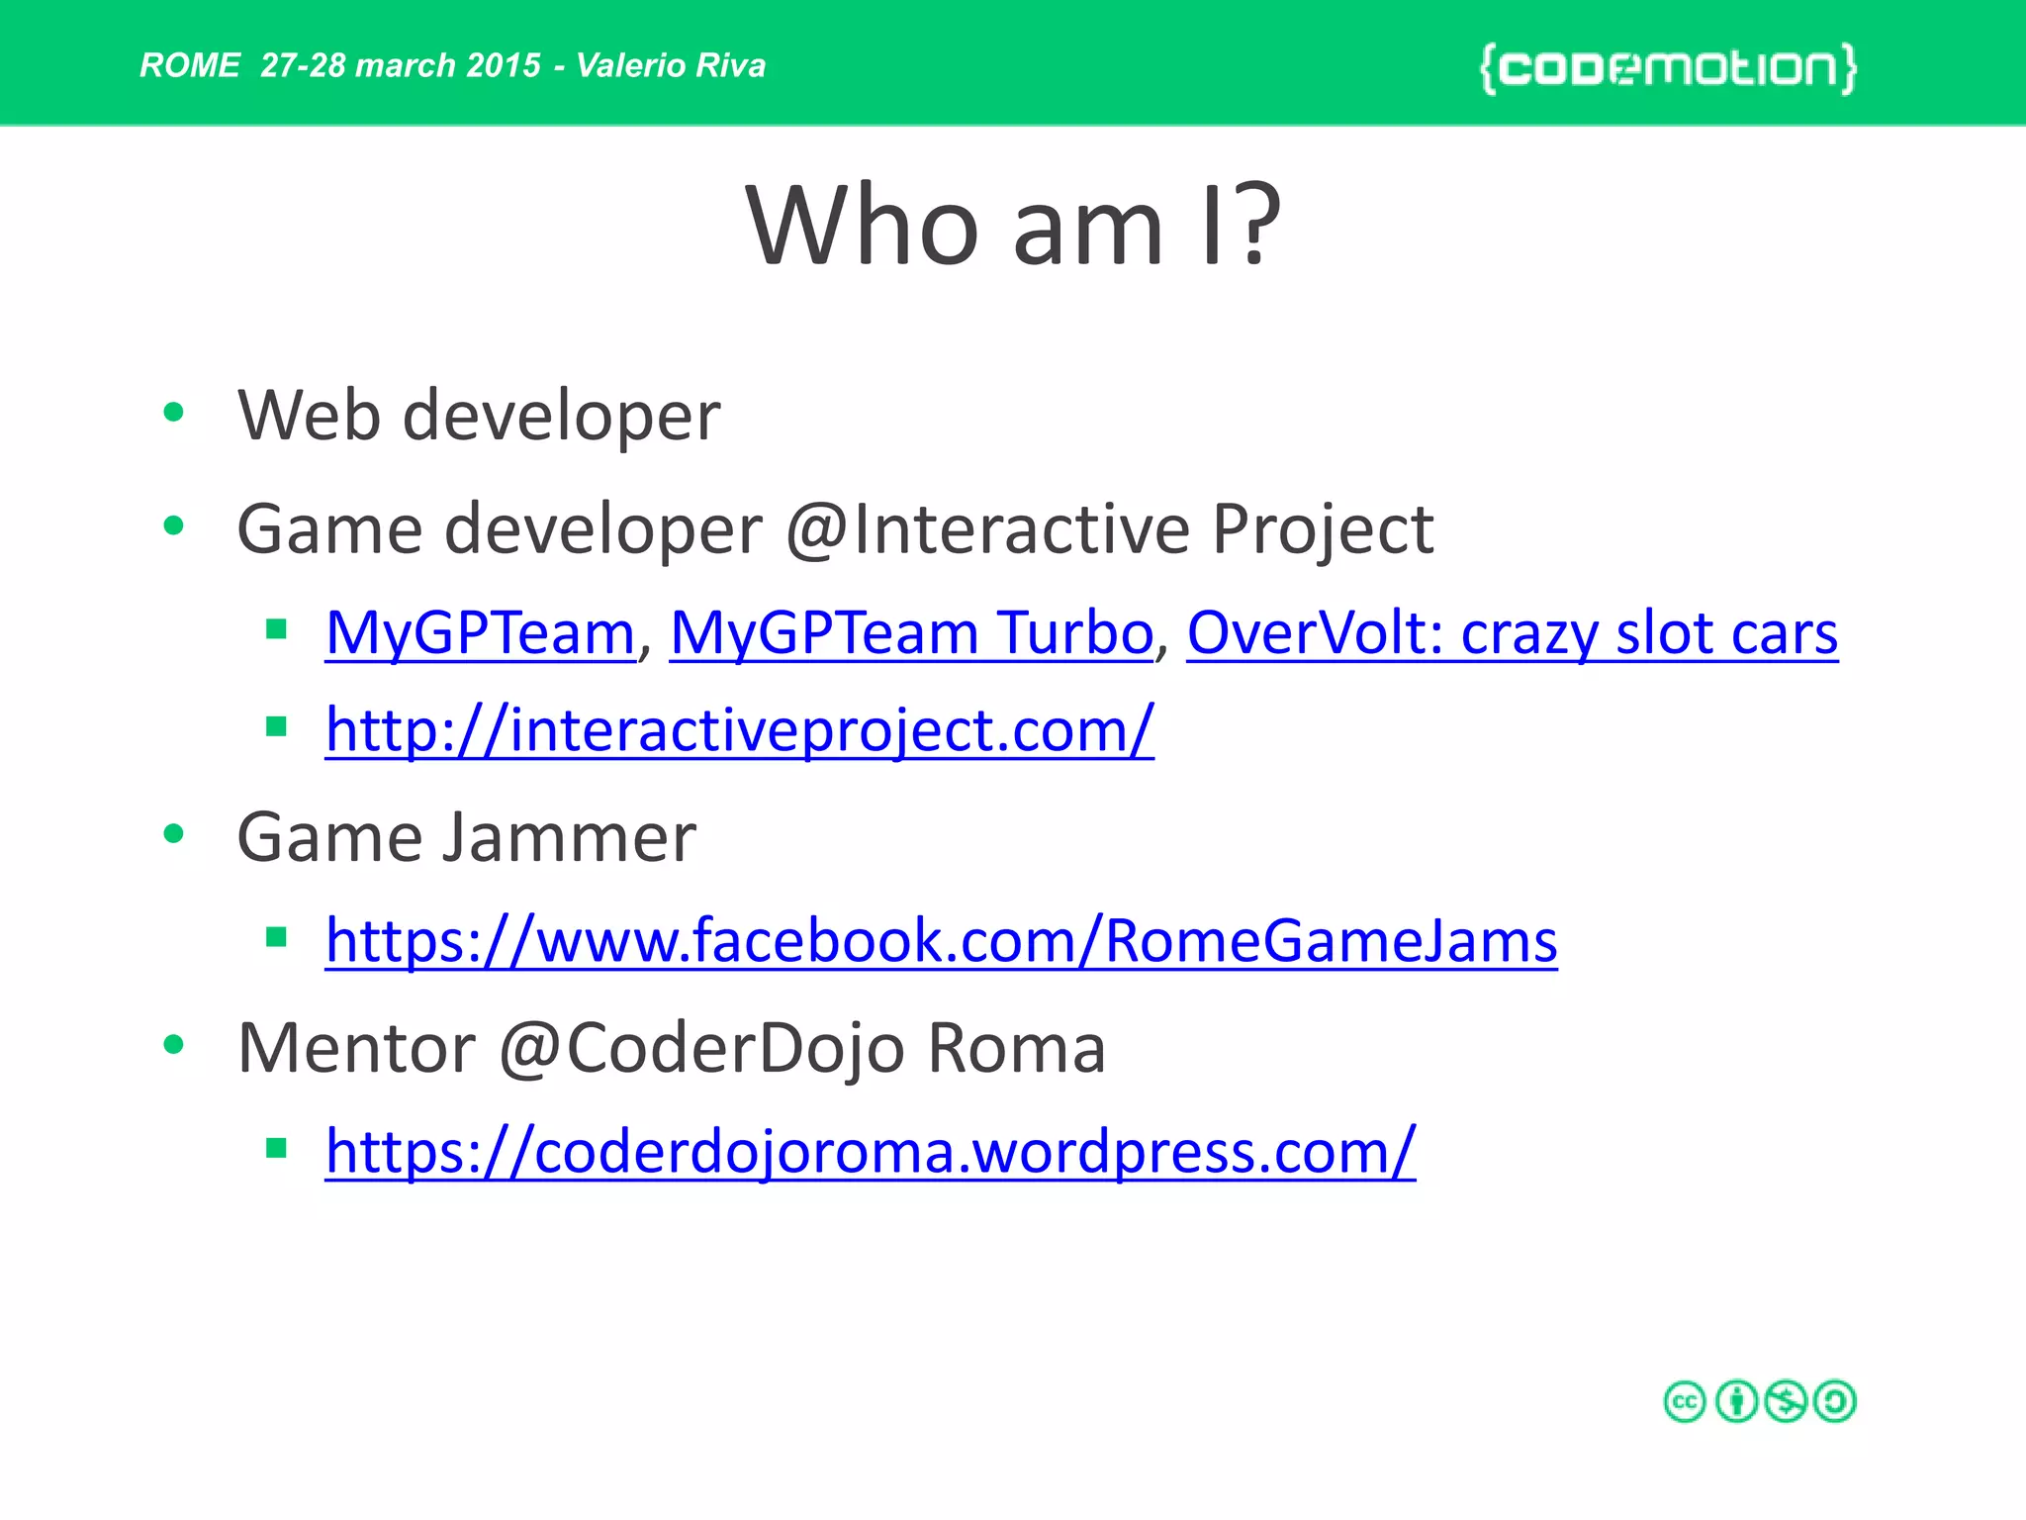
Task: Click the square bullet before the Facebook link
Action: coord(276,936)
